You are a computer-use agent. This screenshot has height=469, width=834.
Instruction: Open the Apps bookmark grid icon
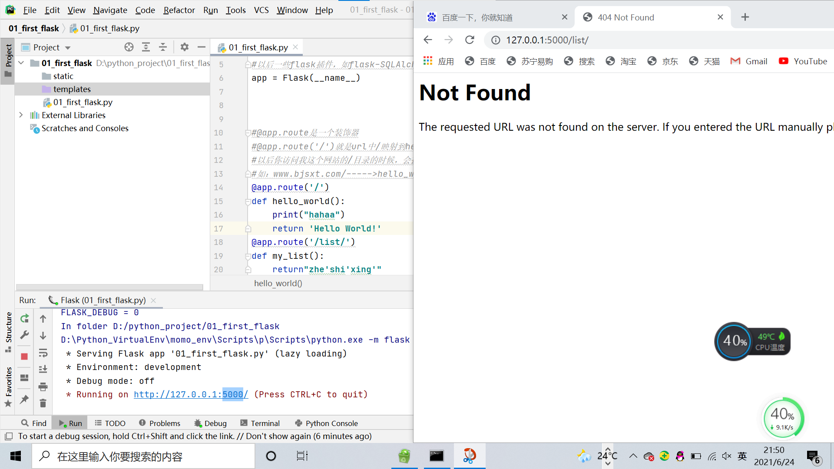click(x=428, y=61)
